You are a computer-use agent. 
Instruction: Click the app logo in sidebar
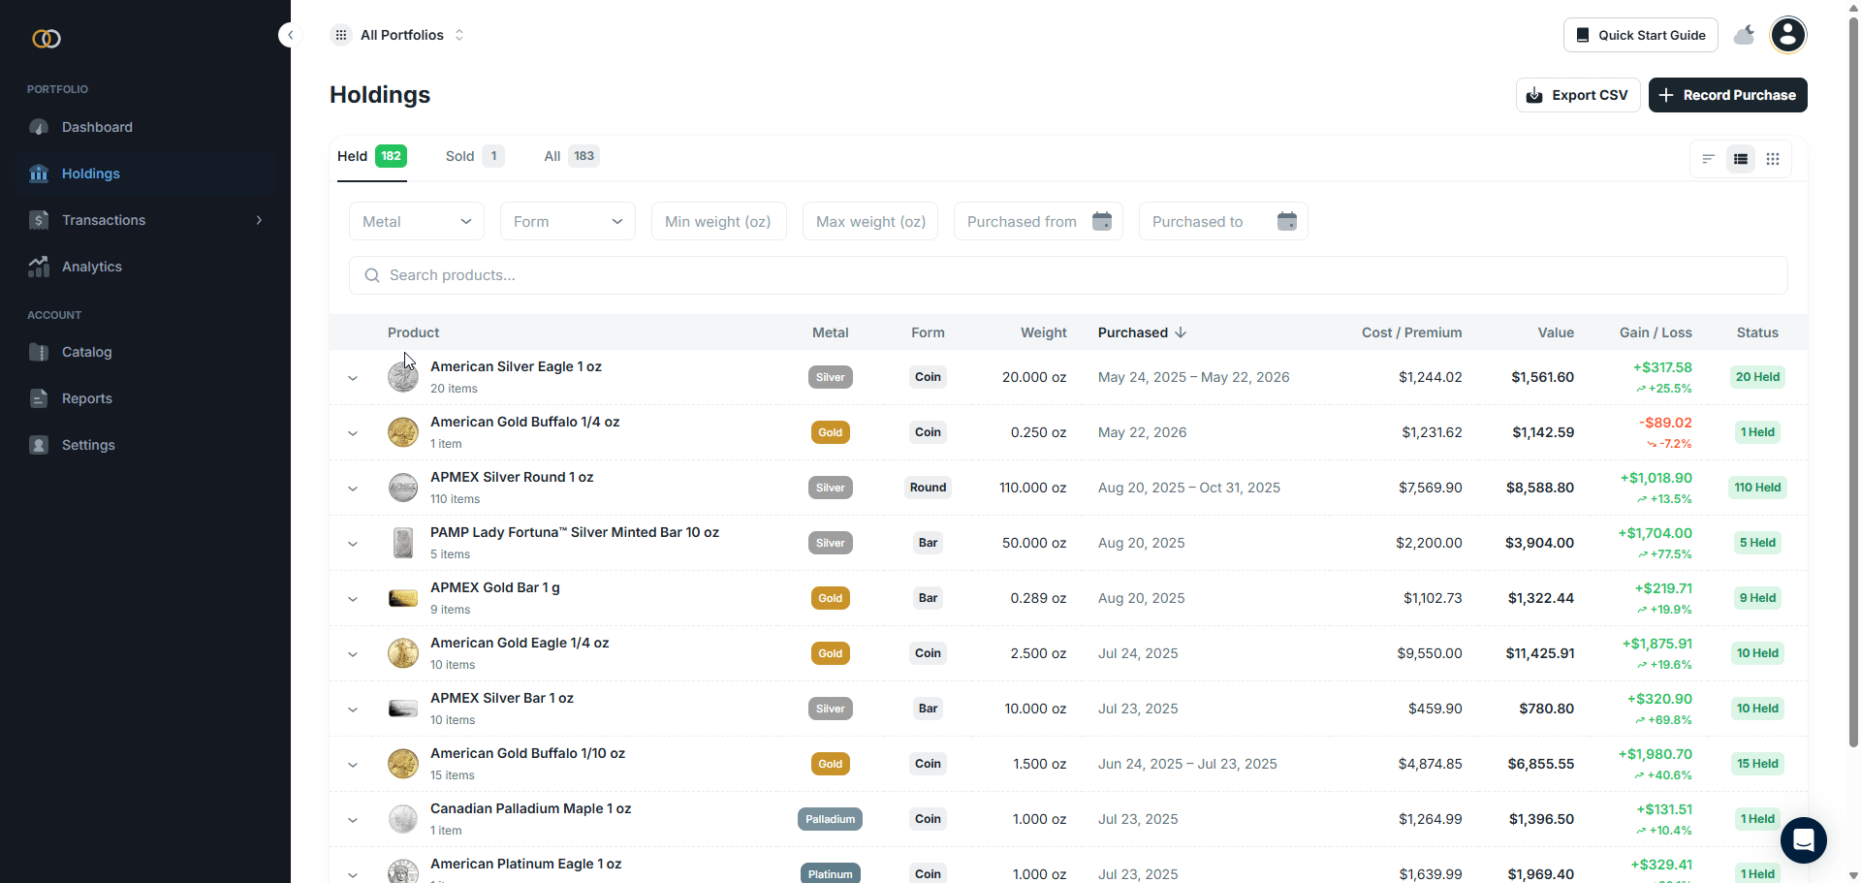click(x=47, y=39)
